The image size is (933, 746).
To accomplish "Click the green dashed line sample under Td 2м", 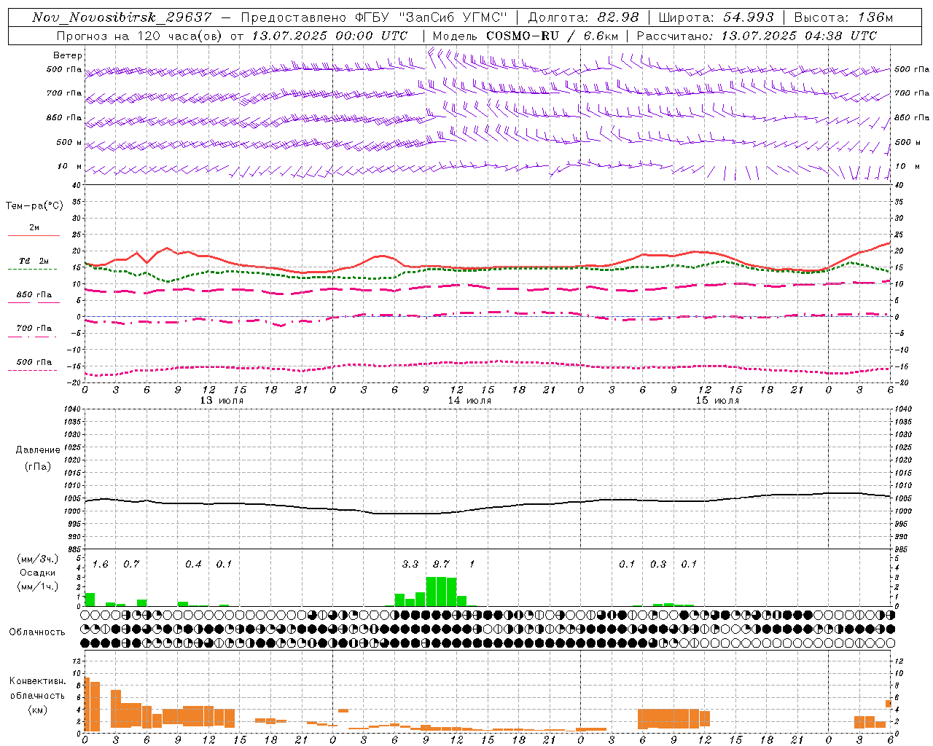I will pos(32,270).
